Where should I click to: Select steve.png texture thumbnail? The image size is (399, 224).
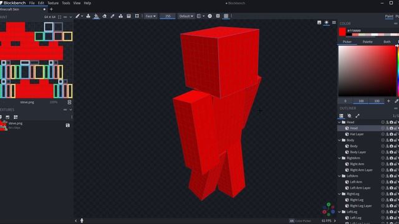(x=3, y=126)
